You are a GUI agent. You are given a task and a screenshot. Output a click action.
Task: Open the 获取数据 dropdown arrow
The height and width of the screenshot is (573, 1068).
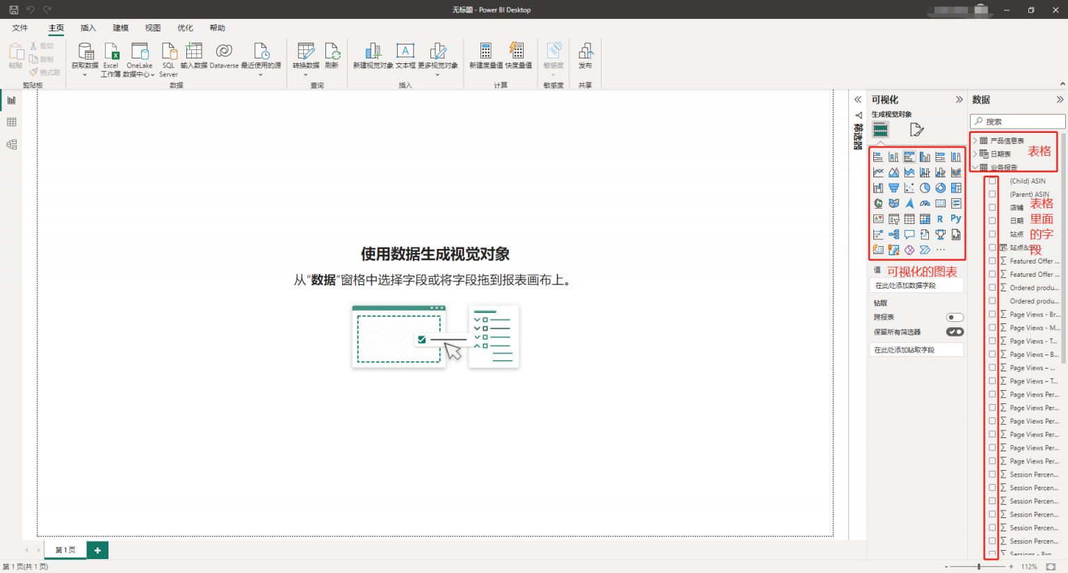point(85,74)
